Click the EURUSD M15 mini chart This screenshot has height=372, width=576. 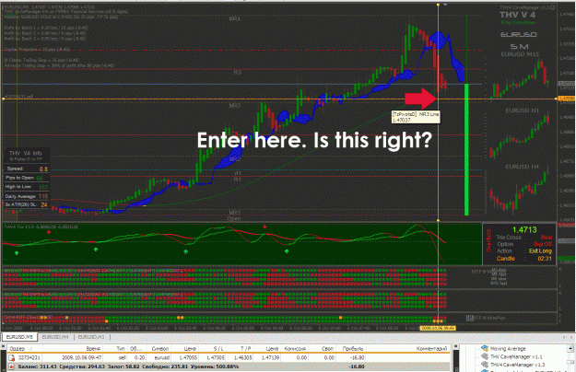pos(520,77)
